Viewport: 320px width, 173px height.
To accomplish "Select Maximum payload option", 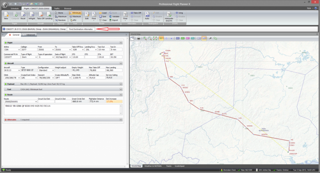I will pos(61,17).
